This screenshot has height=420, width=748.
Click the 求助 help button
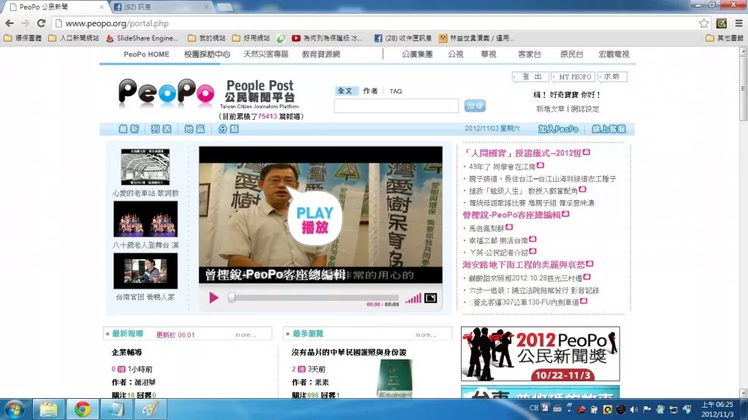(x=612, y=77)
